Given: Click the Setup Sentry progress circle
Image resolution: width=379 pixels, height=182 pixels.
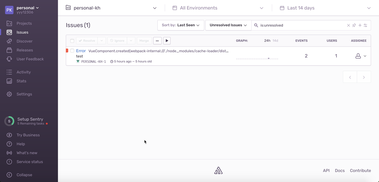Looking at the screenshot, I should (x=9, y=121).
